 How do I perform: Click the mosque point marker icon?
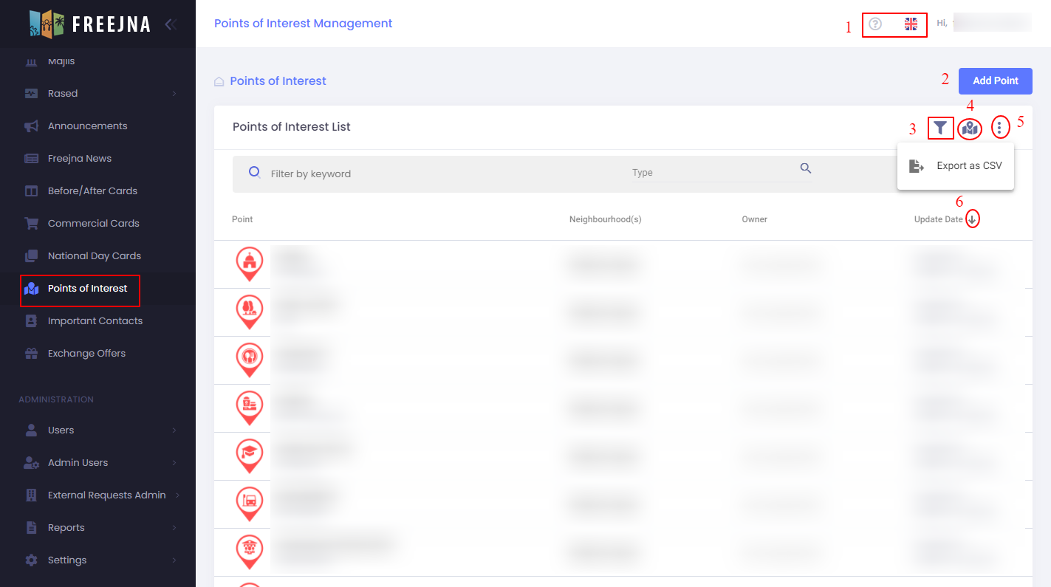tap(250, 262)
